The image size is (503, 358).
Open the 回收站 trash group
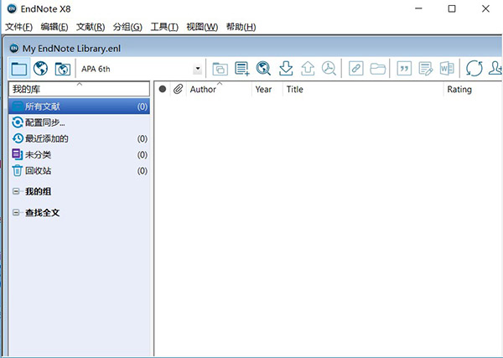point(80,171)
